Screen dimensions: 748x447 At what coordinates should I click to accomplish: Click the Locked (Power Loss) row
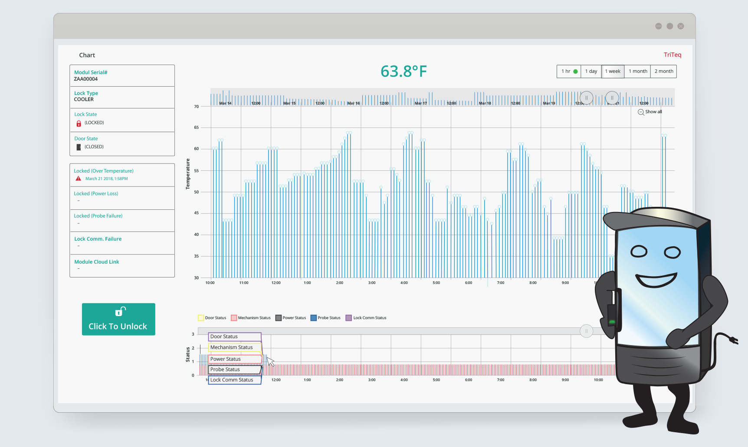(122, 198)
